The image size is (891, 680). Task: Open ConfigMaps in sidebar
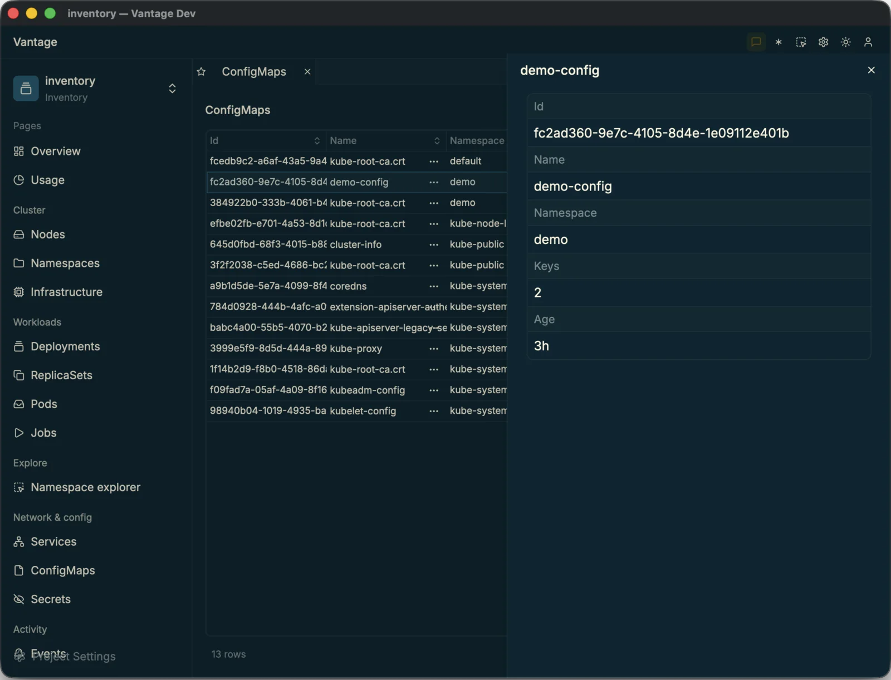point(62,571)
